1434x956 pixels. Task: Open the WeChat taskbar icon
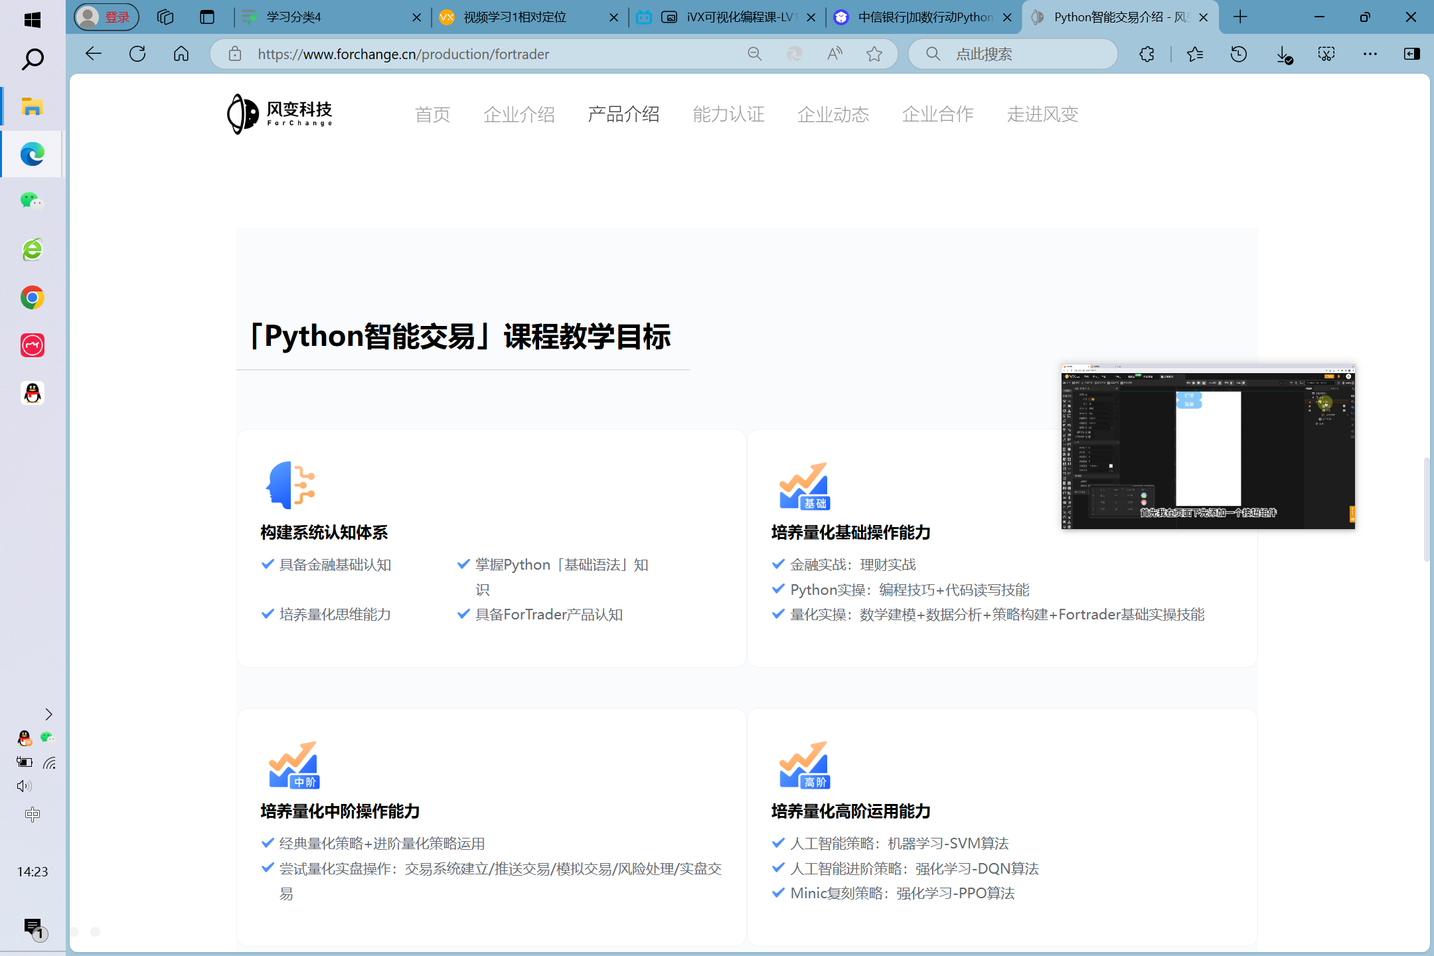32,201
